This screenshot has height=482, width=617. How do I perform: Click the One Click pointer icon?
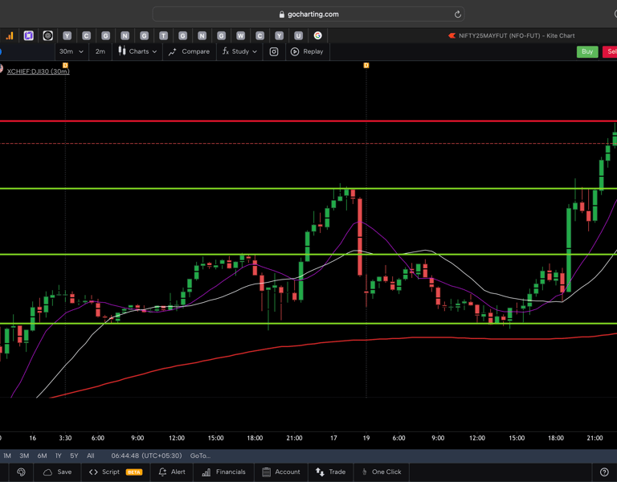(365, 472)
